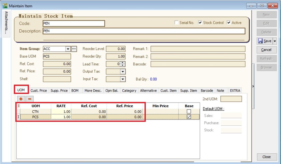Click the Save button with disk icon
This screenshot has width=281, height=164.
pos(264,41)
